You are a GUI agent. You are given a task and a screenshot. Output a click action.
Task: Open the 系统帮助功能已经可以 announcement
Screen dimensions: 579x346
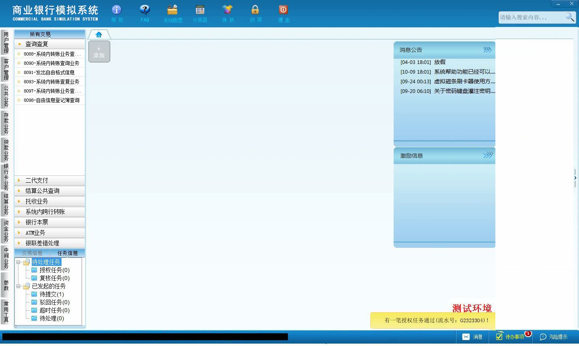[x=464, y=72]
